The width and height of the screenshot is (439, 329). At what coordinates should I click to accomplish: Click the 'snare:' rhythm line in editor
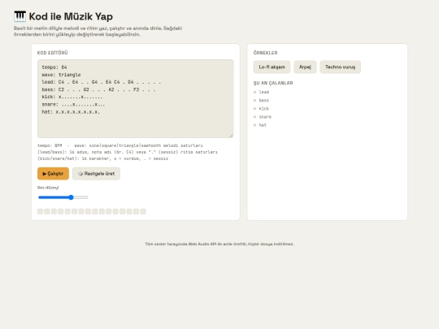click(x=73, y=105)
